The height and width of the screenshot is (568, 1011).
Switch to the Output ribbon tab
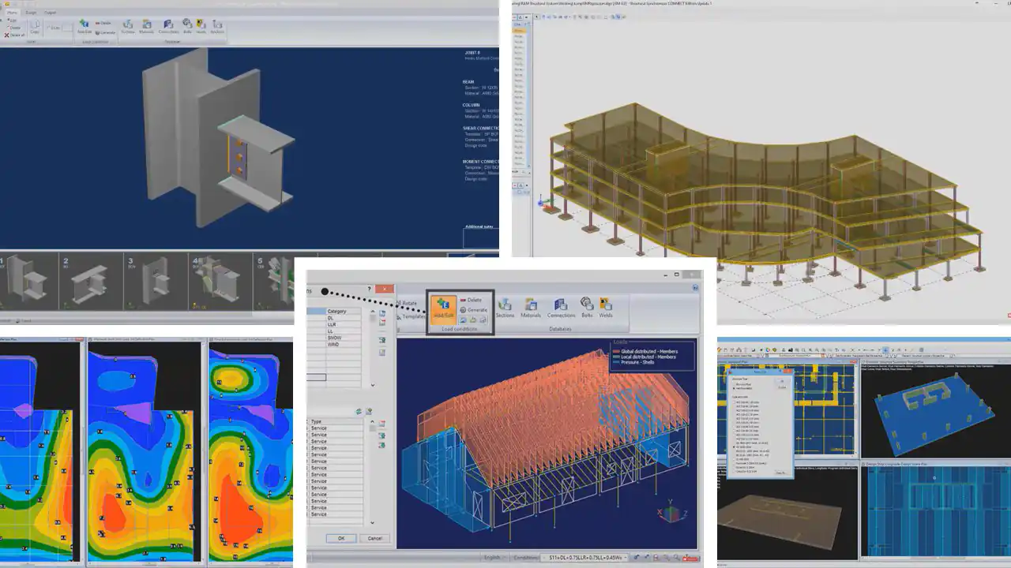coord(51,13)
